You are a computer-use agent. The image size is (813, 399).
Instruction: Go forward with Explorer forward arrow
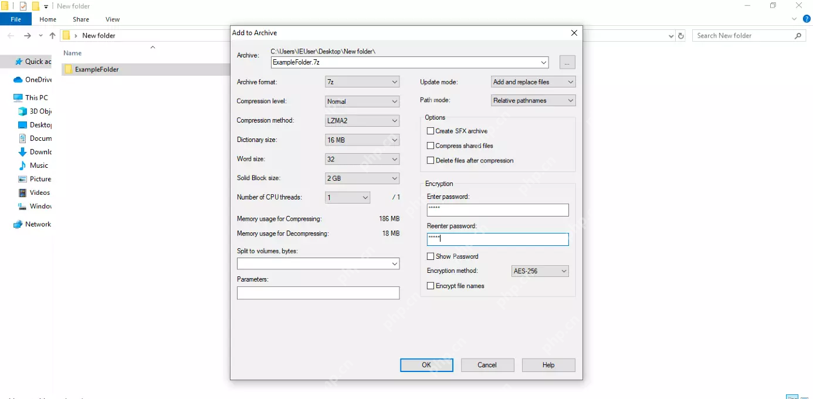coord(27,36)
